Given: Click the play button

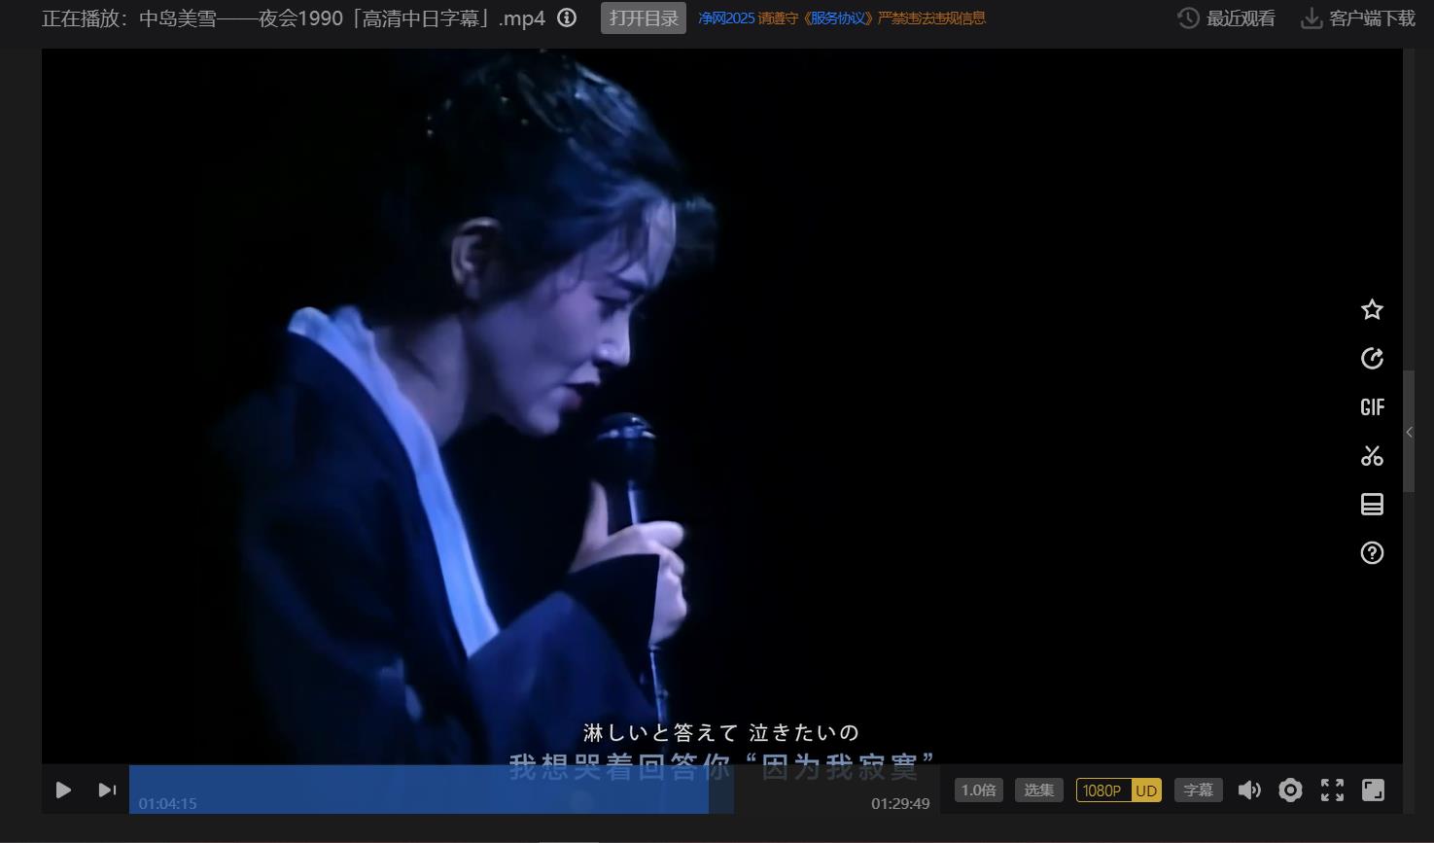Looking at the screenshot, I should coord(63,790).
